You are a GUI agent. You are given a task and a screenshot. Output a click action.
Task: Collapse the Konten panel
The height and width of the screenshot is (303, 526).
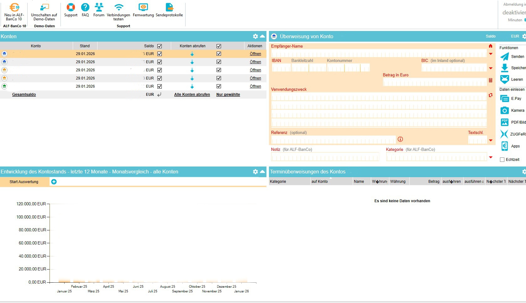[x=262, y=36]
